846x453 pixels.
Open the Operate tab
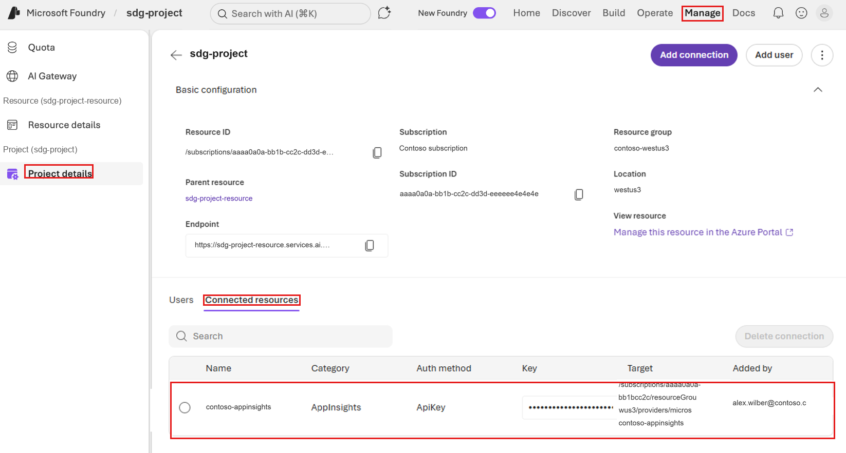655,13
